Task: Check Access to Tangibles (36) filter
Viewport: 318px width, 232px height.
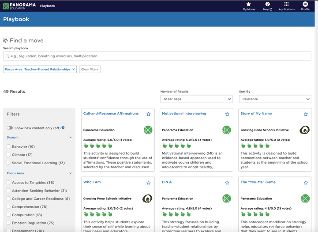Action: coord(8,182)
